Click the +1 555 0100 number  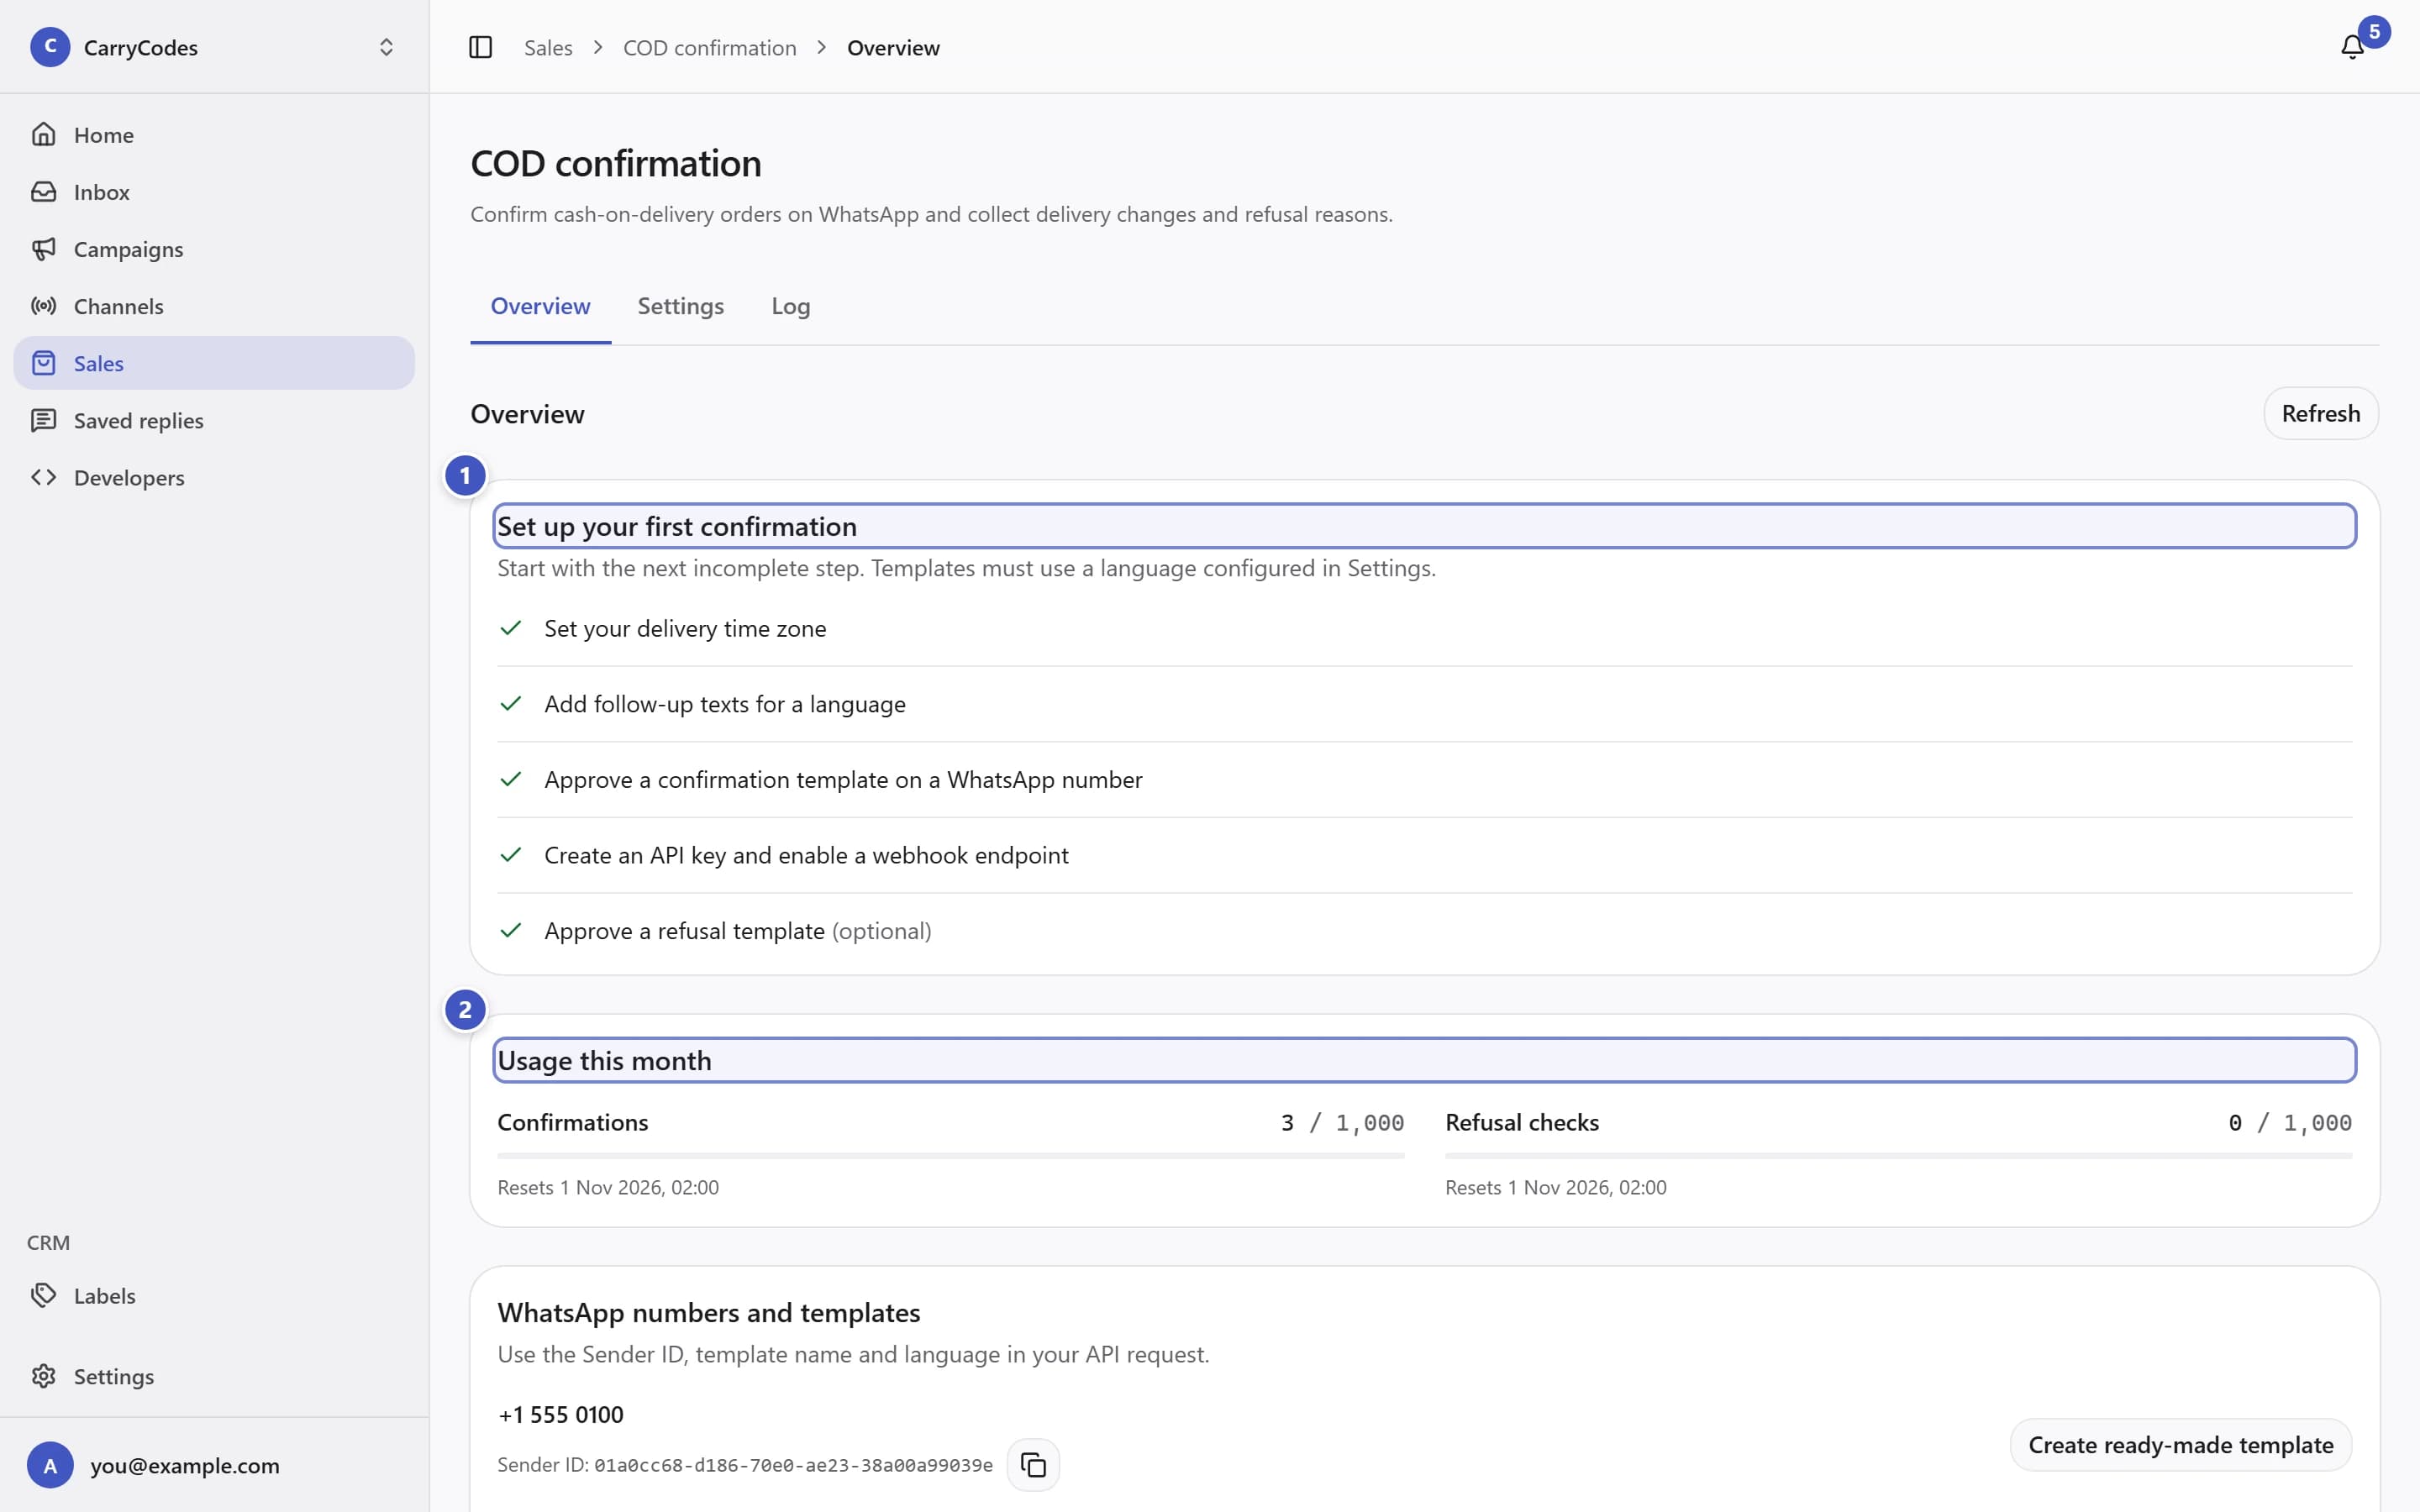pos(560,1414)
